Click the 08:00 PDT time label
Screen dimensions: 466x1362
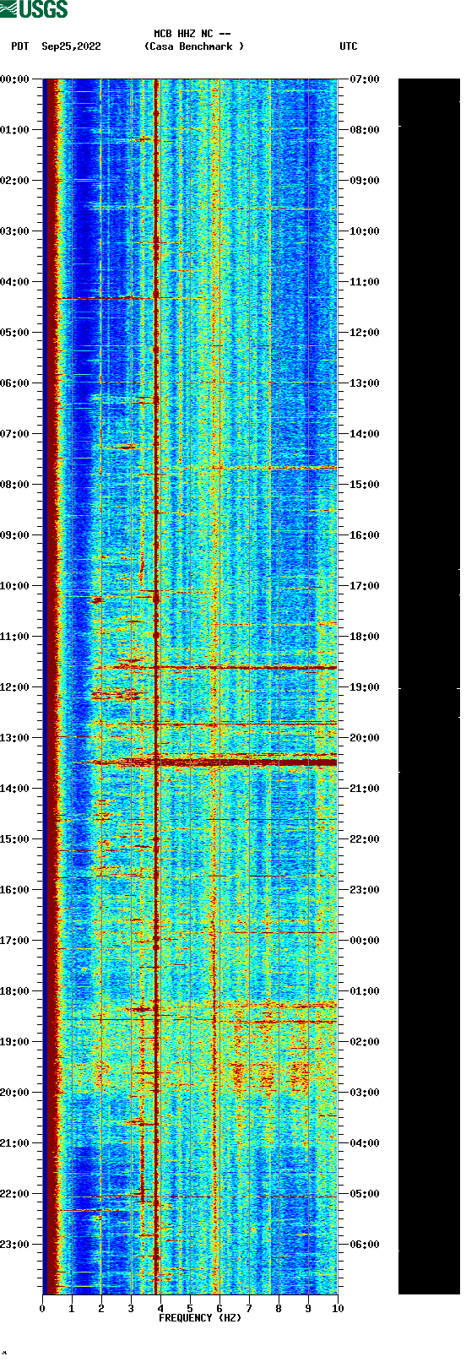(x=15, y=485)
